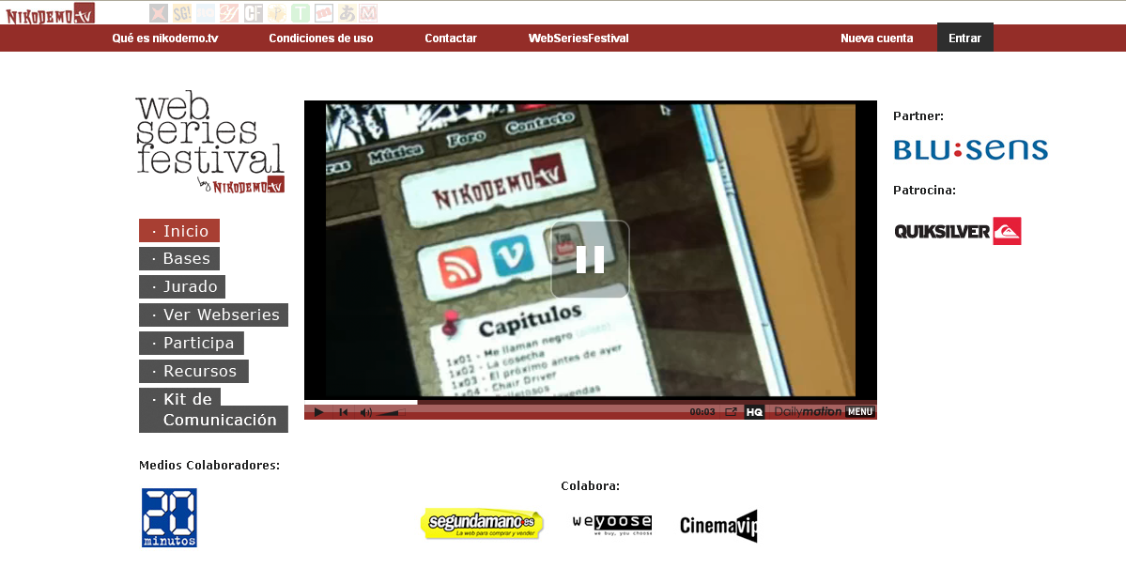
Task: Open the Jurado section
Action: click(182, 286)
